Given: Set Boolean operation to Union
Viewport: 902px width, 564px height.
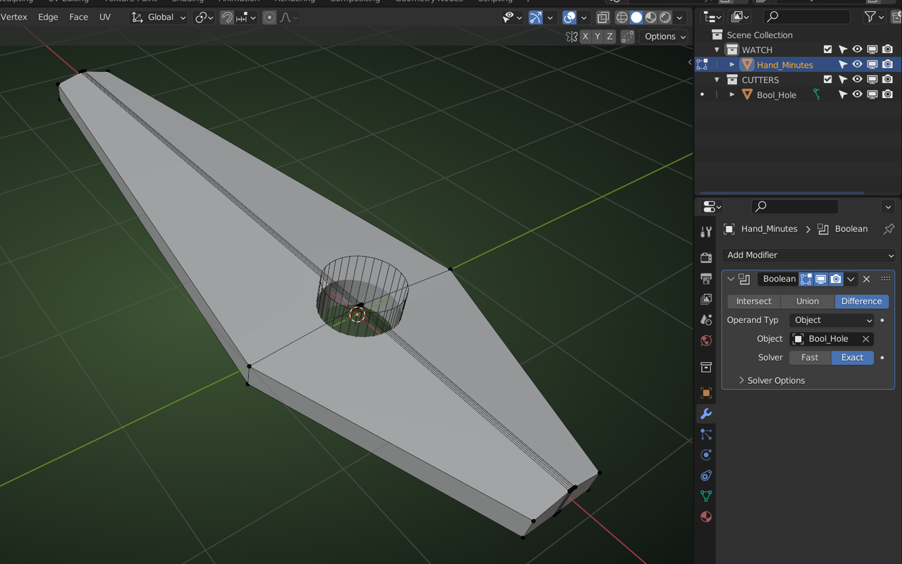Looking at the screenshot, I should 808,301.
